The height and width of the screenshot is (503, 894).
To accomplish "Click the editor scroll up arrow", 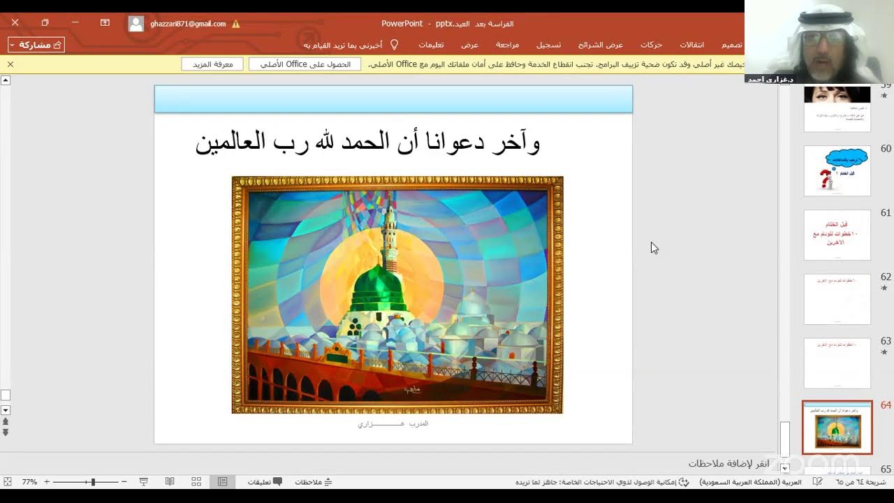I will click(6, 80).
